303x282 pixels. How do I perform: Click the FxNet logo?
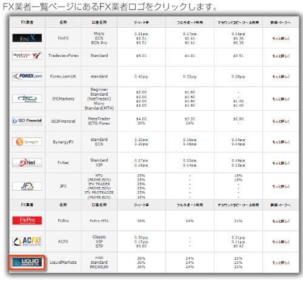[27, 163]
